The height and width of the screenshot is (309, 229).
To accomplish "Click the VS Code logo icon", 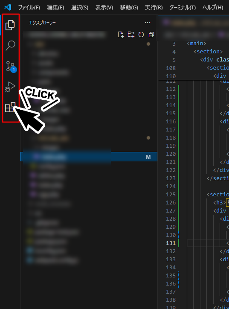I will (8, 8).
